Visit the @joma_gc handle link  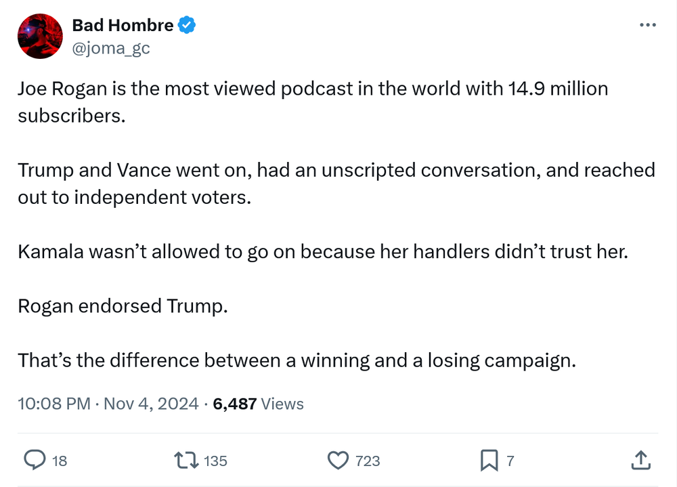[111, 47]
